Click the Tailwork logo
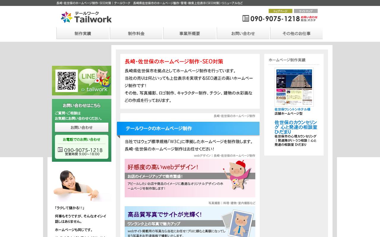Image resolution: width=380 pixels, height=237 pixels. [86, 17]
